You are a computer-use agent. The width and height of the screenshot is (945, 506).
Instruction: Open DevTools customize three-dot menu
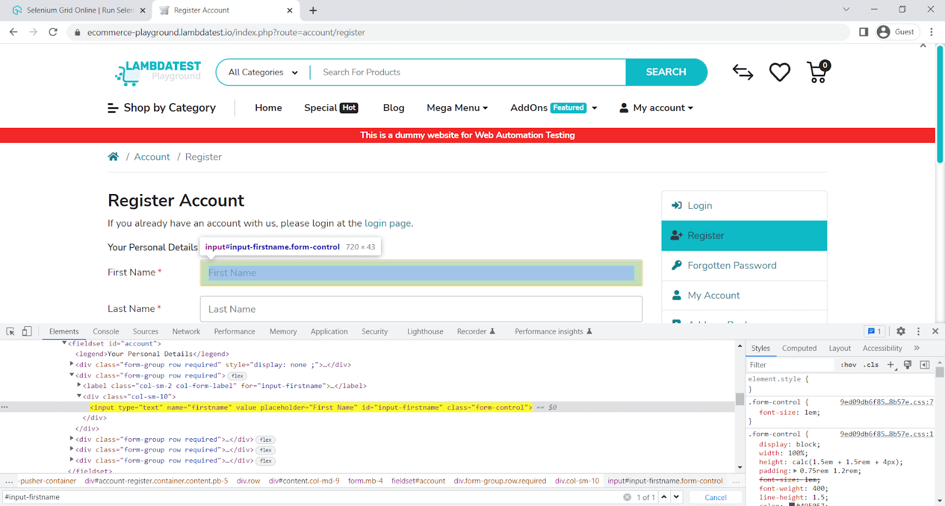tap(918, 331)
